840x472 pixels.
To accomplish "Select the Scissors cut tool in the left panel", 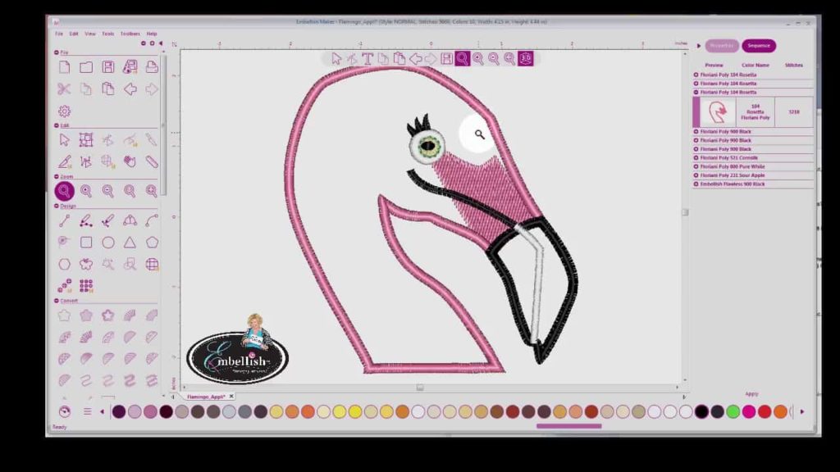I will coord(65,88).
